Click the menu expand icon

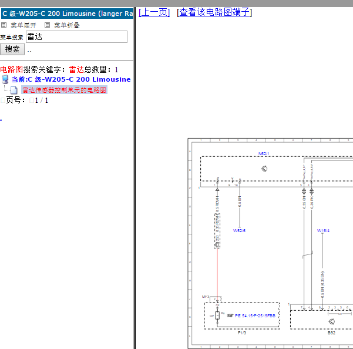[4, 25]
